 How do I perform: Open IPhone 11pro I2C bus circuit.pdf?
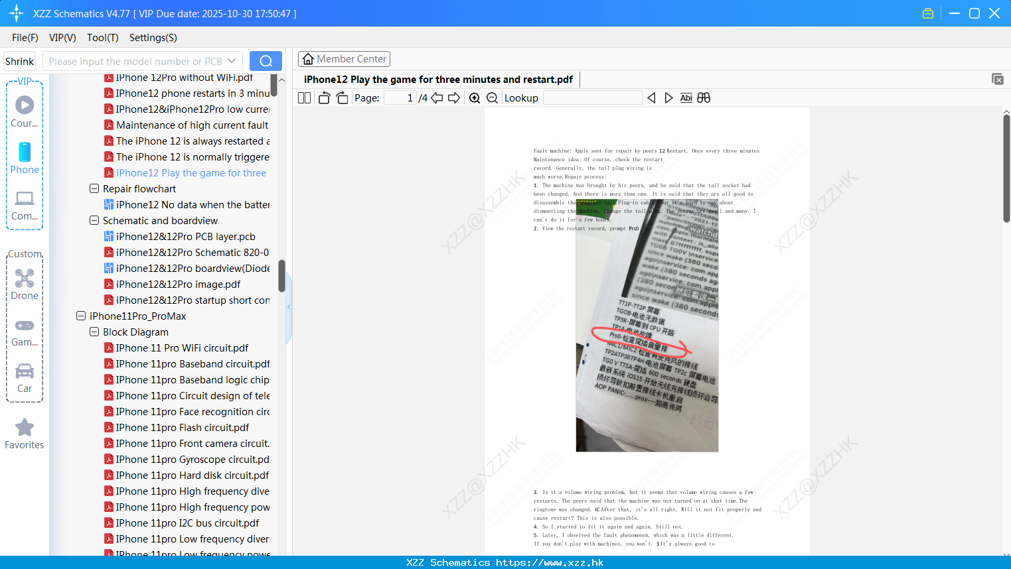181,523
